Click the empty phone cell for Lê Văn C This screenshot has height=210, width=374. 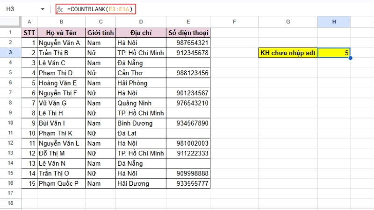click(188, 63)
